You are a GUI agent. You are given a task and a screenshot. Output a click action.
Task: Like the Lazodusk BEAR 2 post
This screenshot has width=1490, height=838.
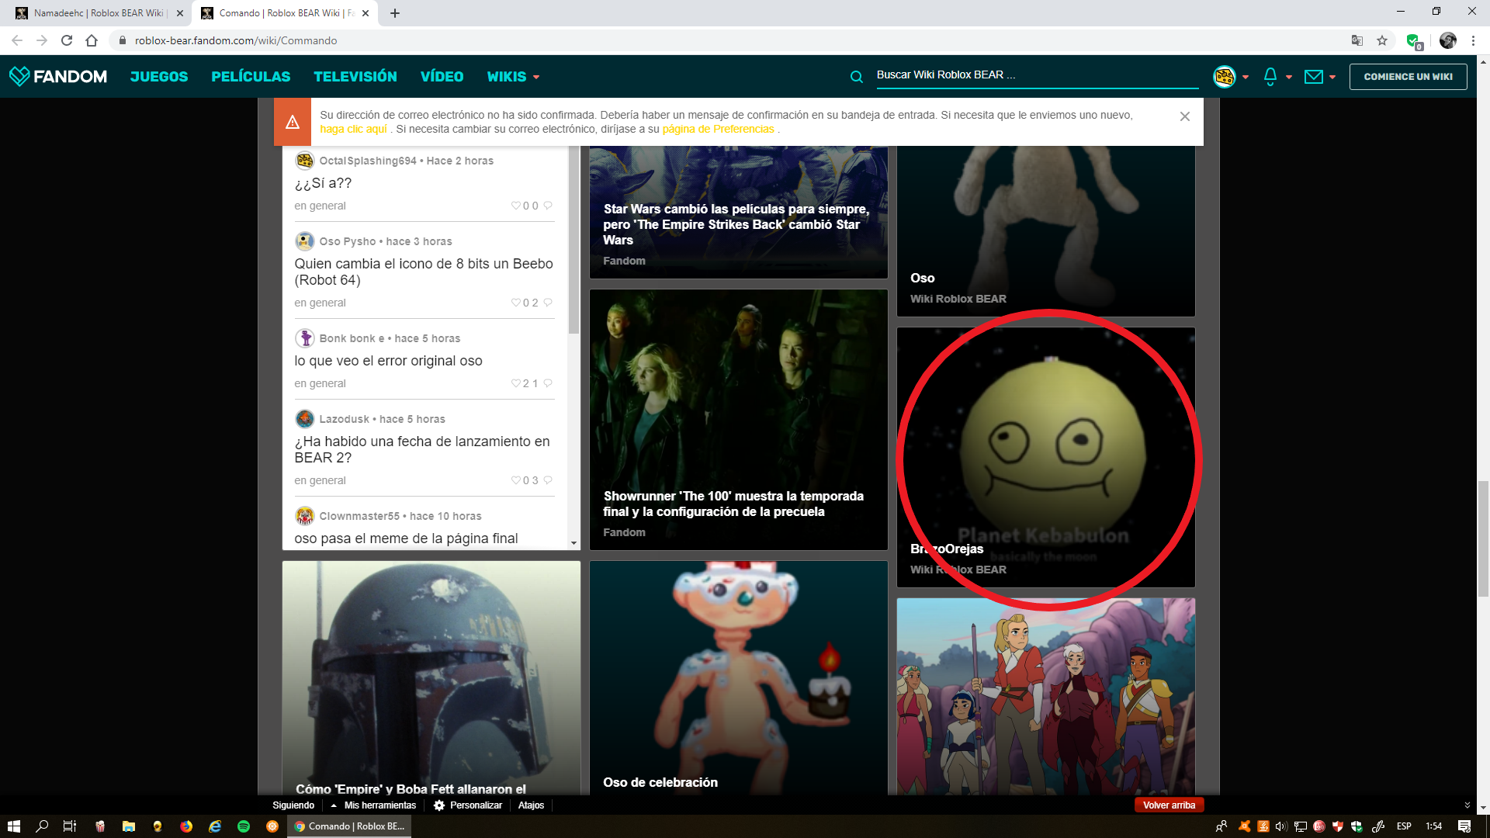click(x=515, y=480)
